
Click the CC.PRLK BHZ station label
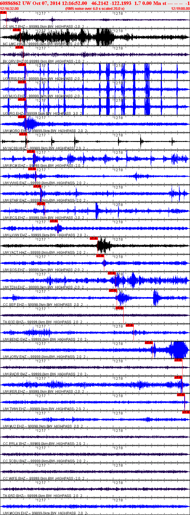coord(15,444)
